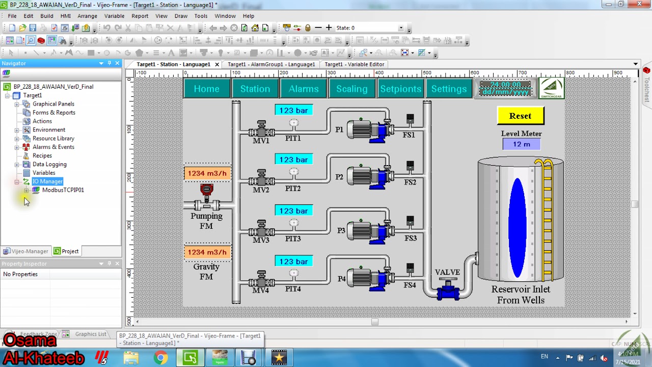
Task: Expand the Data Logging node
Action: 17,164
